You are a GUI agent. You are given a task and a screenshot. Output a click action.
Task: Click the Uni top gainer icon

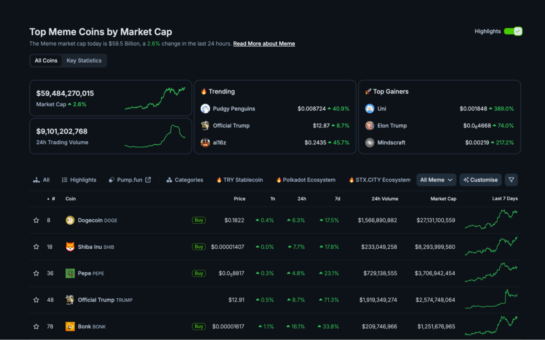[370, 109]
